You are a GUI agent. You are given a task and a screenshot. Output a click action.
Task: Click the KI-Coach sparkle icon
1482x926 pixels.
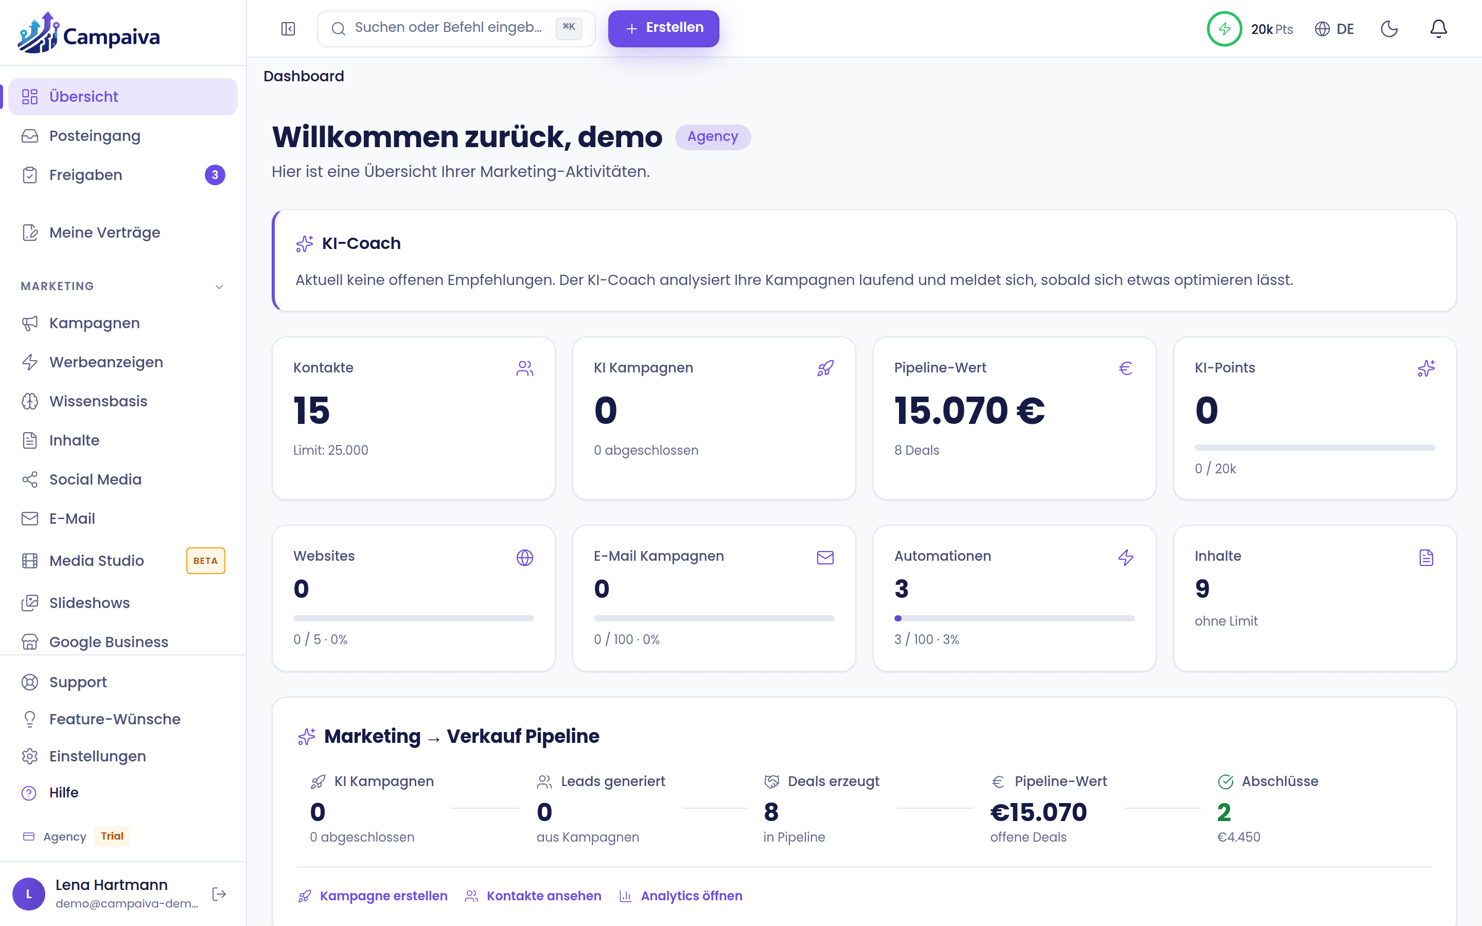pyautogui.click(x=304, y=244)
